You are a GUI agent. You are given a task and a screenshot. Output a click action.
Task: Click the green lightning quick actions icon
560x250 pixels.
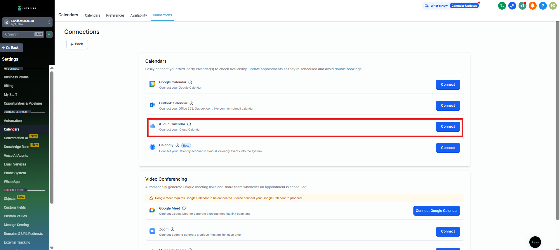(49, 34)
